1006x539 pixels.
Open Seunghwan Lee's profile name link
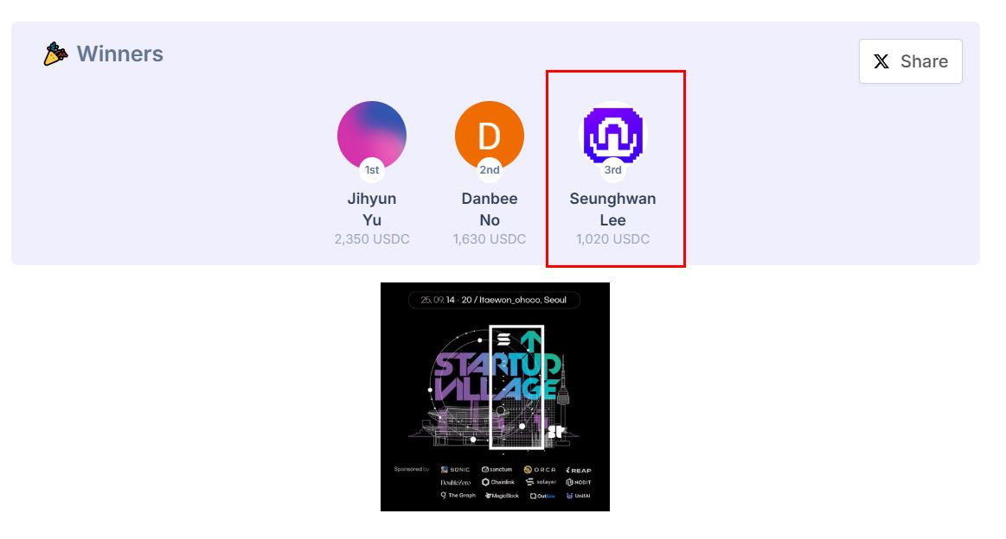coord(612,209)
